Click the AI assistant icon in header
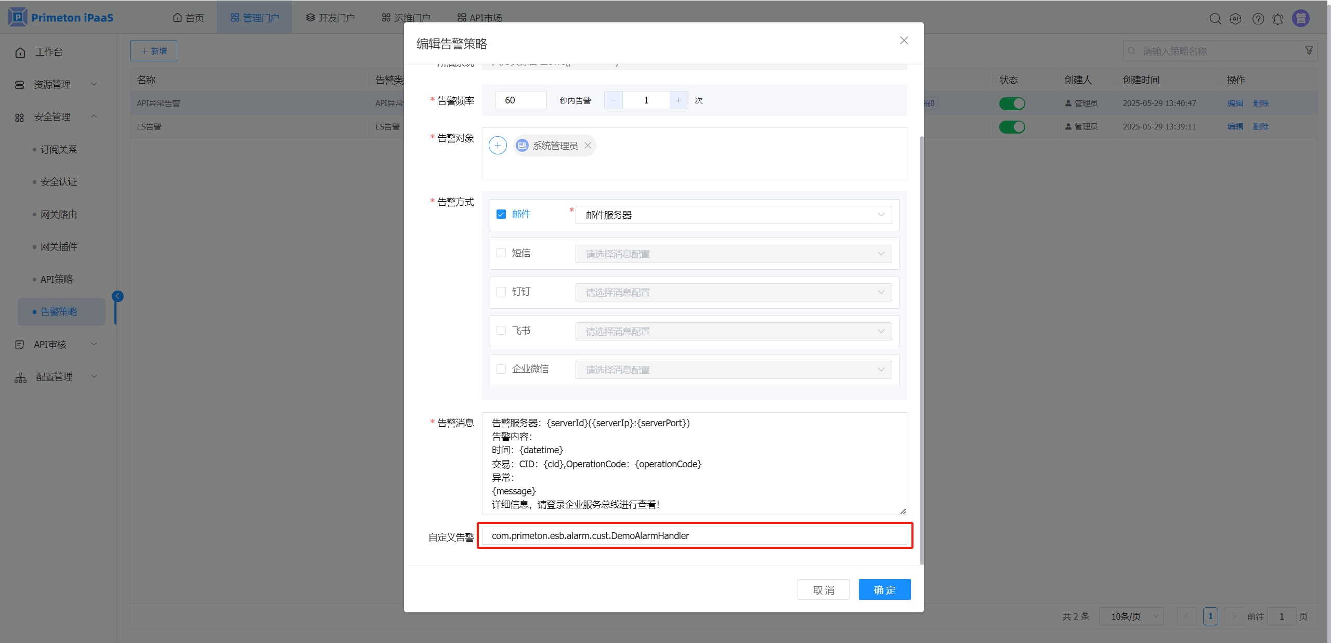This screenshot has height=643, width=1331. [x=1235, y=19]
